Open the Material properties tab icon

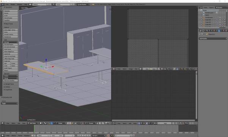[x=224, y=31]
